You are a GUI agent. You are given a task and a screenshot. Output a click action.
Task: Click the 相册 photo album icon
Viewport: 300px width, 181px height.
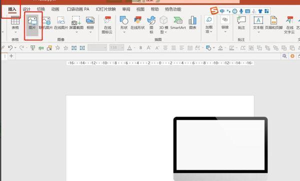[x=90, y=20]
